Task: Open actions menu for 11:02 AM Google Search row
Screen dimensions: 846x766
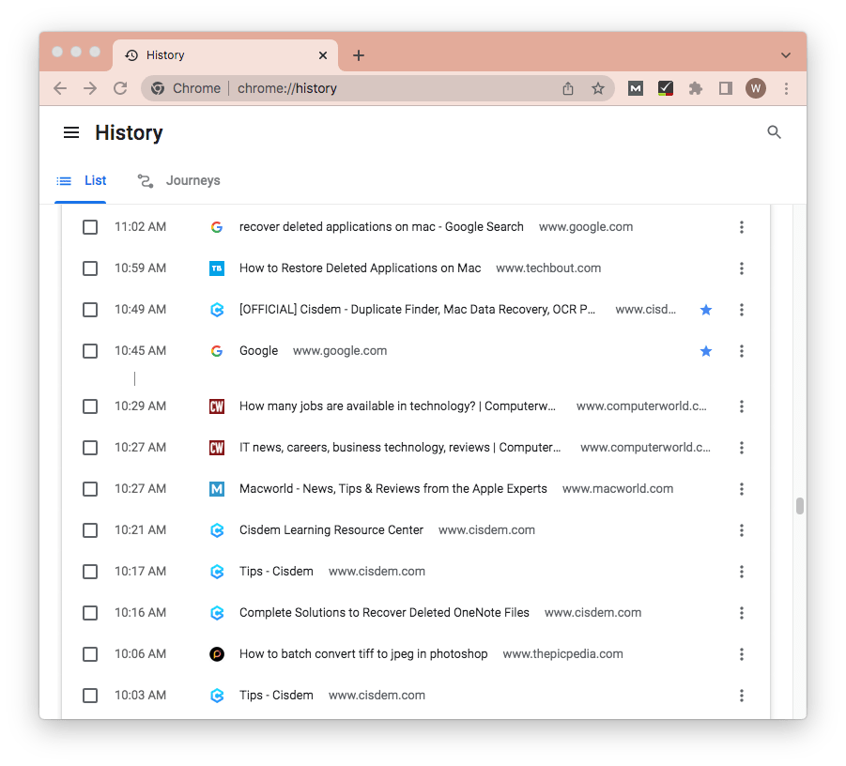Action: pyautogui.click(x=742, y=227)
